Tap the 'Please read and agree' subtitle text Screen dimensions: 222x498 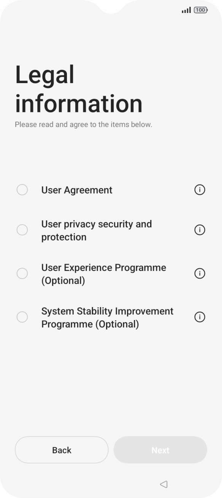point(83,124)
